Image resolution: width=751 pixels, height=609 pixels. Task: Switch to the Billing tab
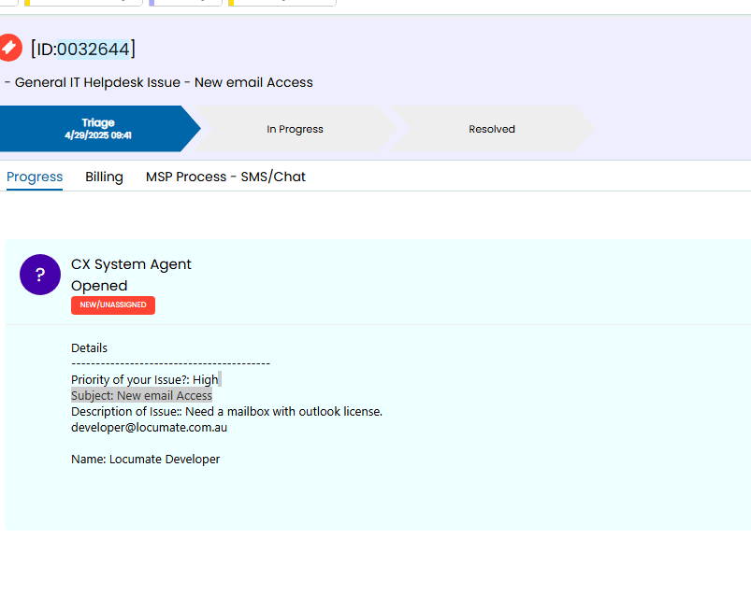(104, 177)
